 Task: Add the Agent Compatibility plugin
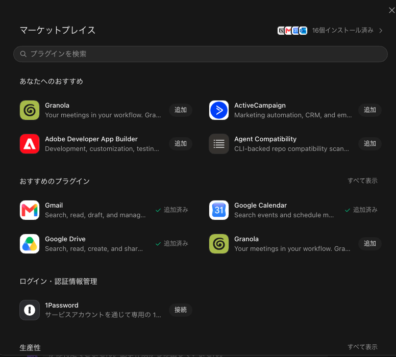[x=370, y=144]
